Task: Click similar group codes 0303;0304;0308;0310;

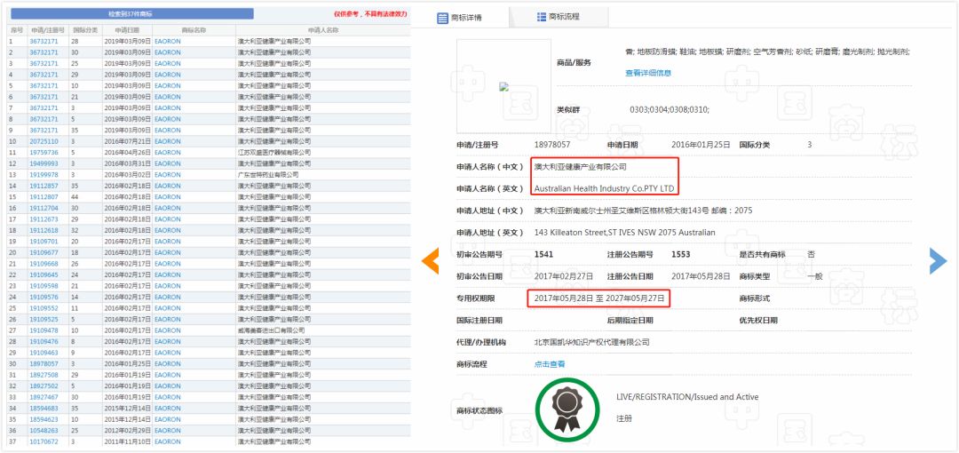Action: [x=670, y=110]
